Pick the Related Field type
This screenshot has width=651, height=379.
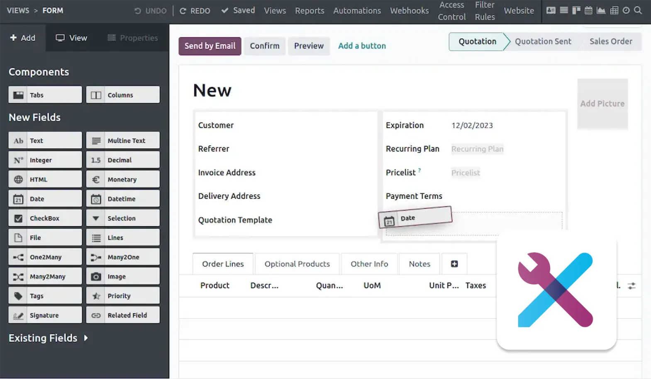point(123,315)
